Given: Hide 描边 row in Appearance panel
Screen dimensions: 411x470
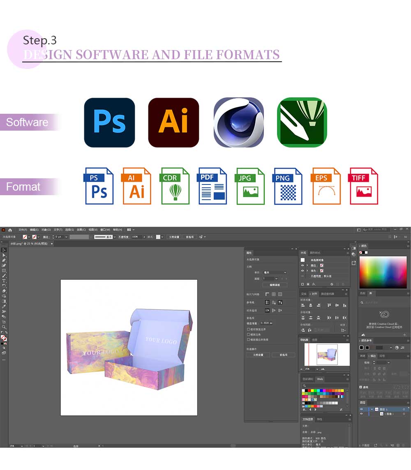Looking at the screenshot, I should pyautogui.click(x=302, y=265).
